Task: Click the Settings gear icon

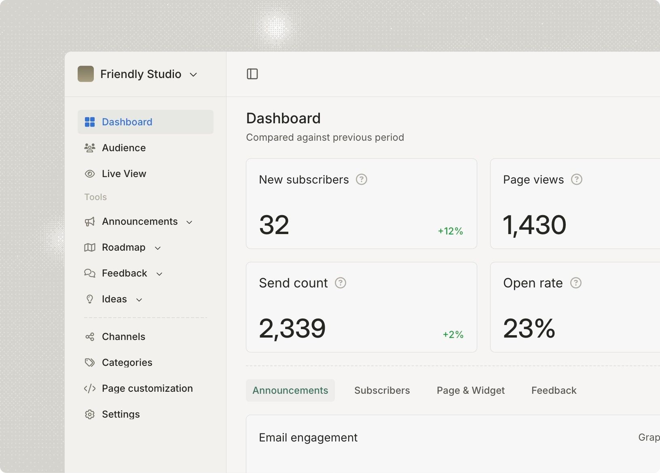Action: 90,414
